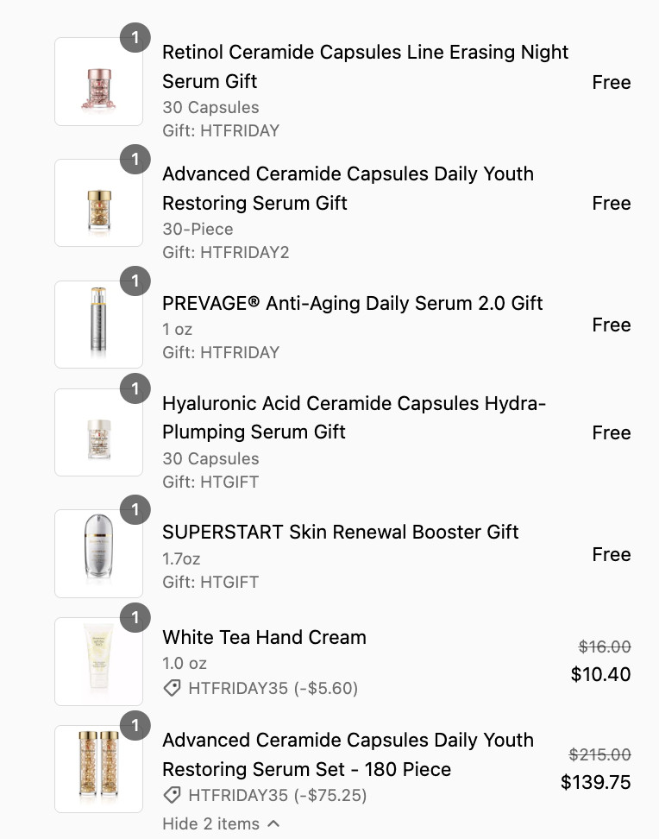Open the PREVAGE Anti-Aging Serum product image

pyautogui.click(x=98, y=325)
